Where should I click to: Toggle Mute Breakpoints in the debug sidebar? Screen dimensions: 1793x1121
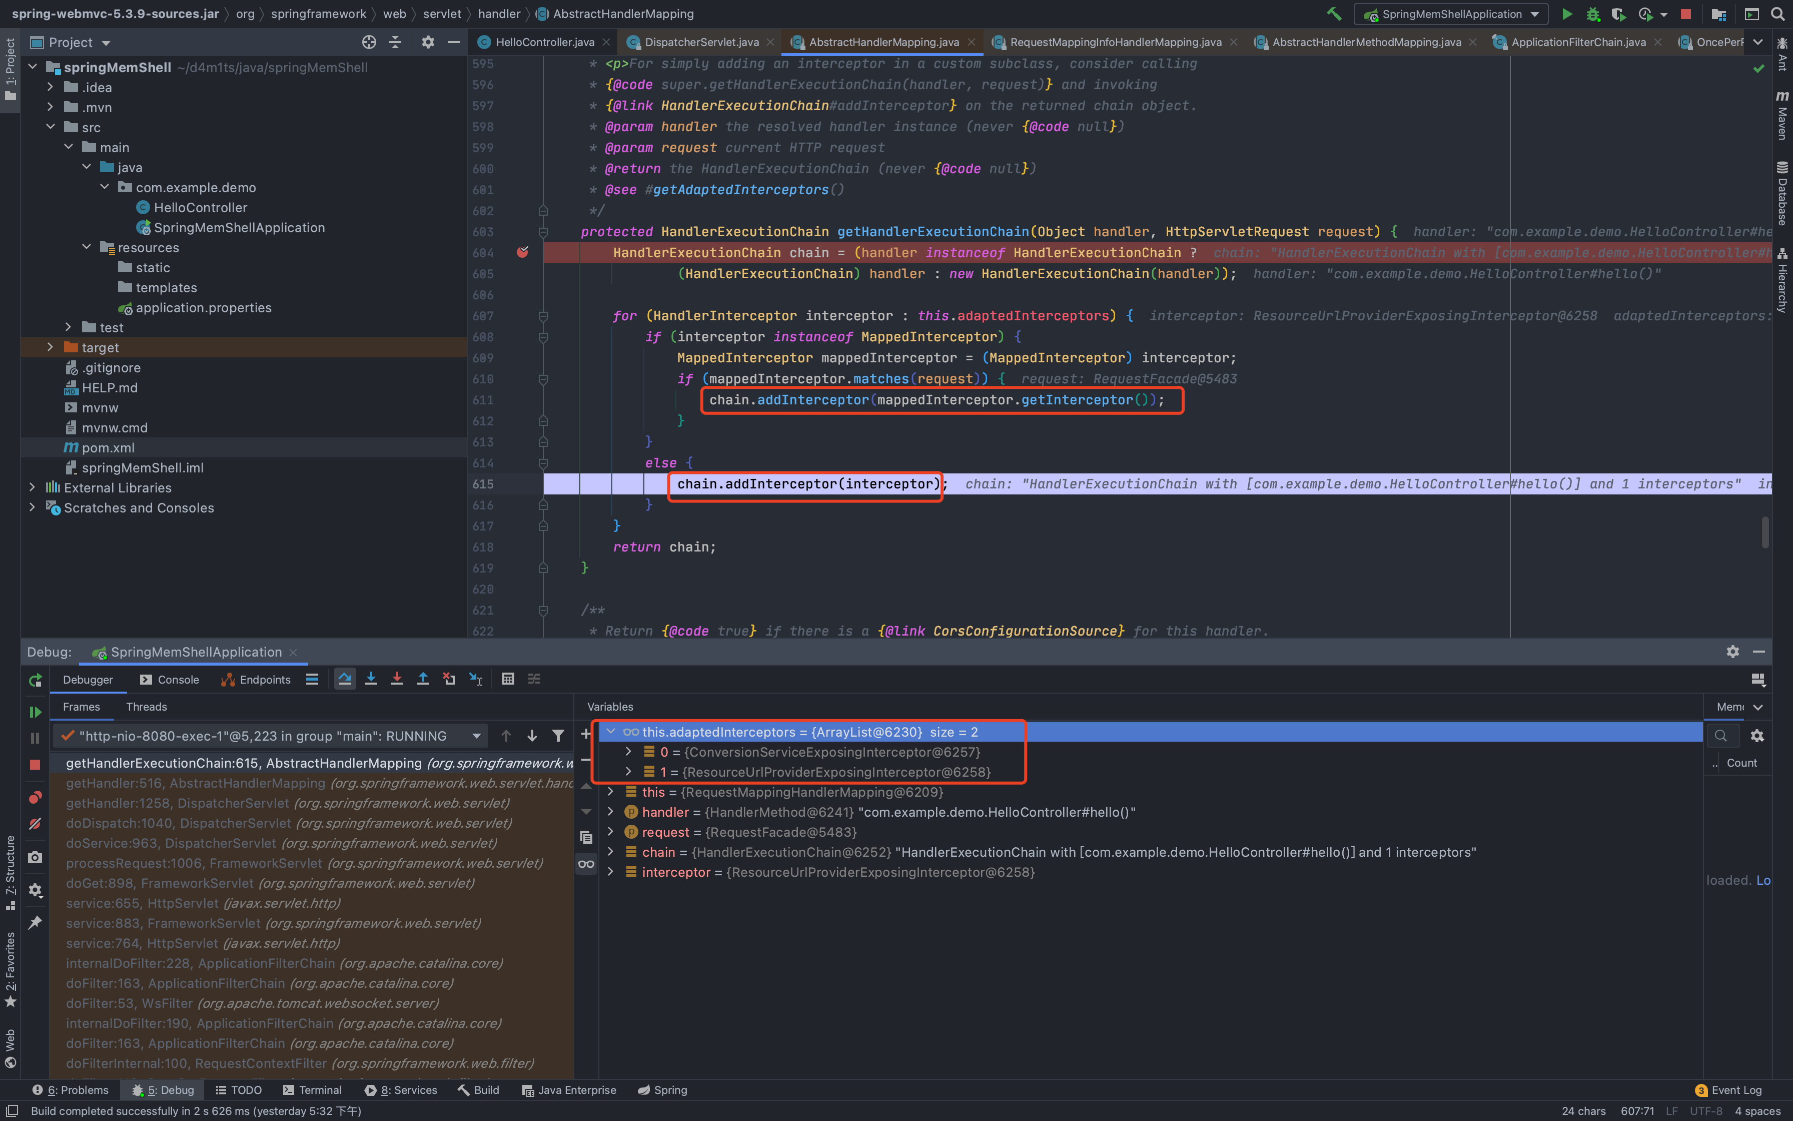[x=35, y=824]
